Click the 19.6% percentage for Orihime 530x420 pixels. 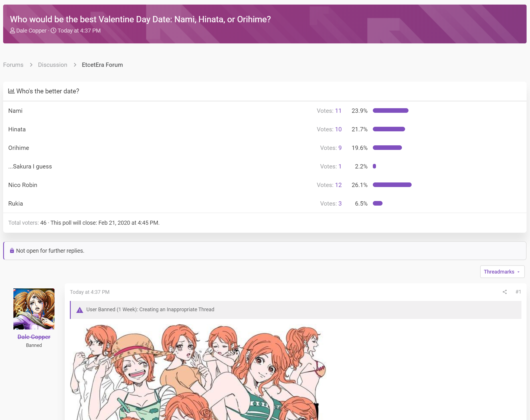point(360,148)
